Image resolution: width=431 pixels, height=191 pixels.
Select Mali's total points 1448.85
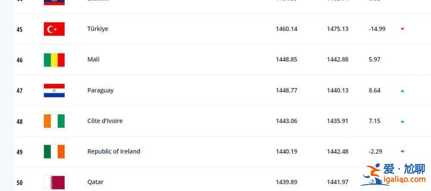(x=287, y=59)
